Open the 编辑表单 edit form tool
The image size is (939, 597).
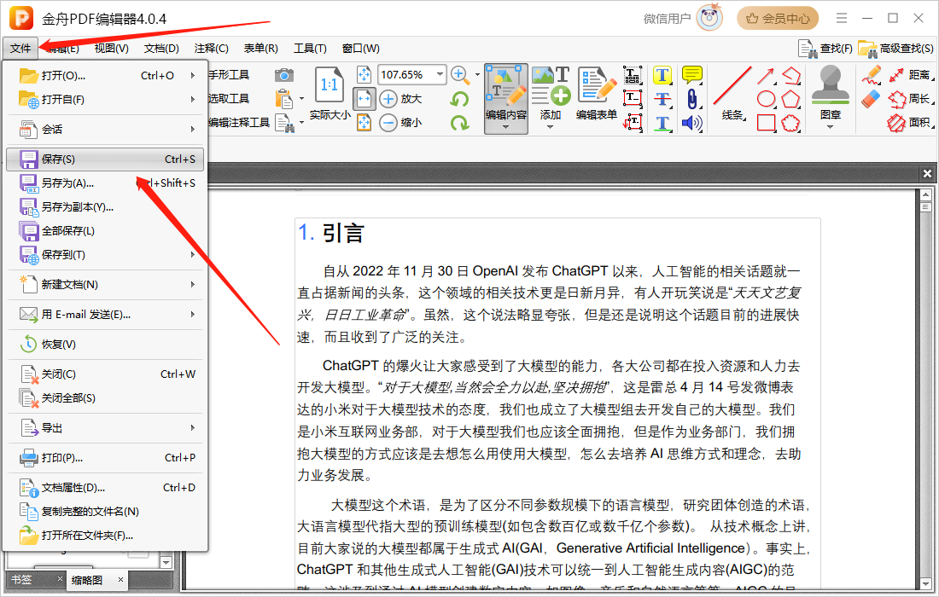597,94
